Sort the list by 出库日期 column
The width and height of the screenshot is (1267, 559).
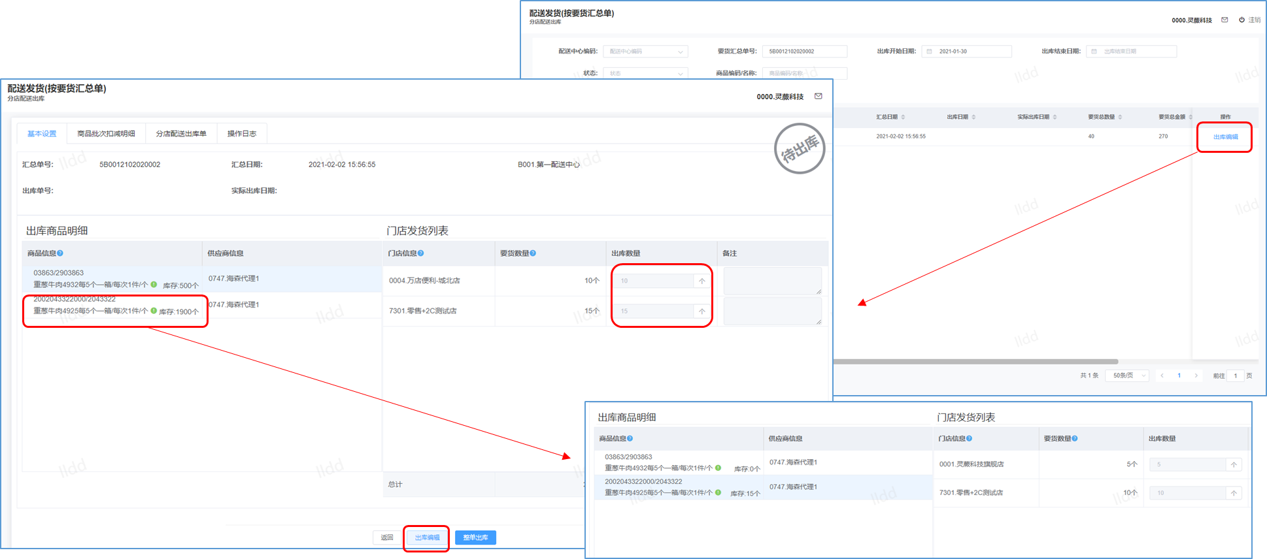pos(973,117)
